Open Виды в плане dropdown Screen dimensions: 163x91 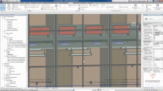(x=73, y=5)
